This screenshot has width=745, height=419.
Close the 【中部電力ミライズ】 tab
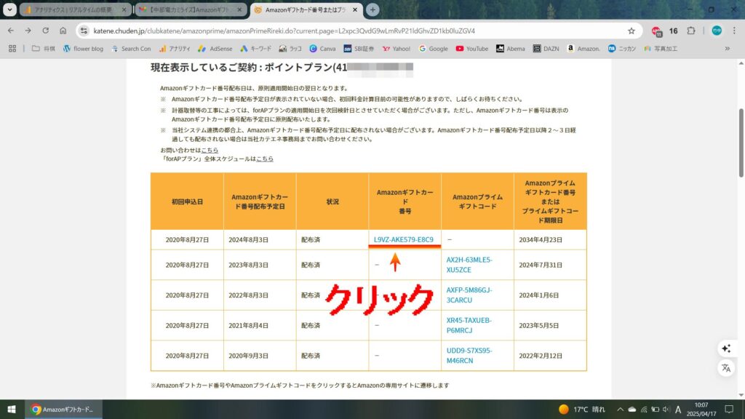239,9
